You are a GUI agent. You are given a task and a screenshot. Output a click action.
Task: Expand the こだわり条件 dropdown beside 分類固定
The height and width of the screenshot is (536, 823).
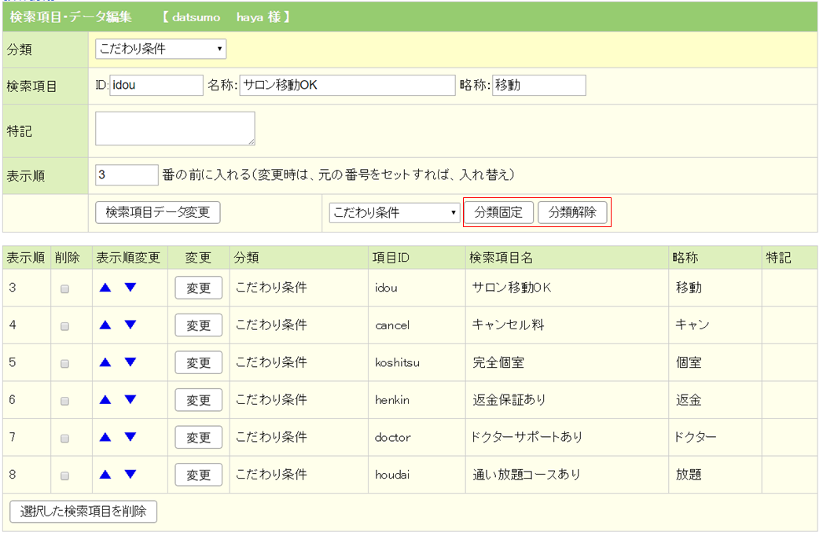[x=394, y=213]
